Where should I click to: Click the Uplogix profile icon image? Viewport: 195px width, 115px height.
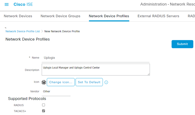[44, 82]
